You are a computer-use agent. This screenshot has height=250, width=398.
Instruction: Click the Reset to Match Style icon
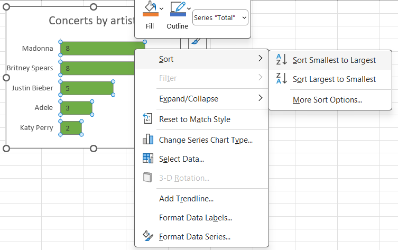tap(148, 119)
